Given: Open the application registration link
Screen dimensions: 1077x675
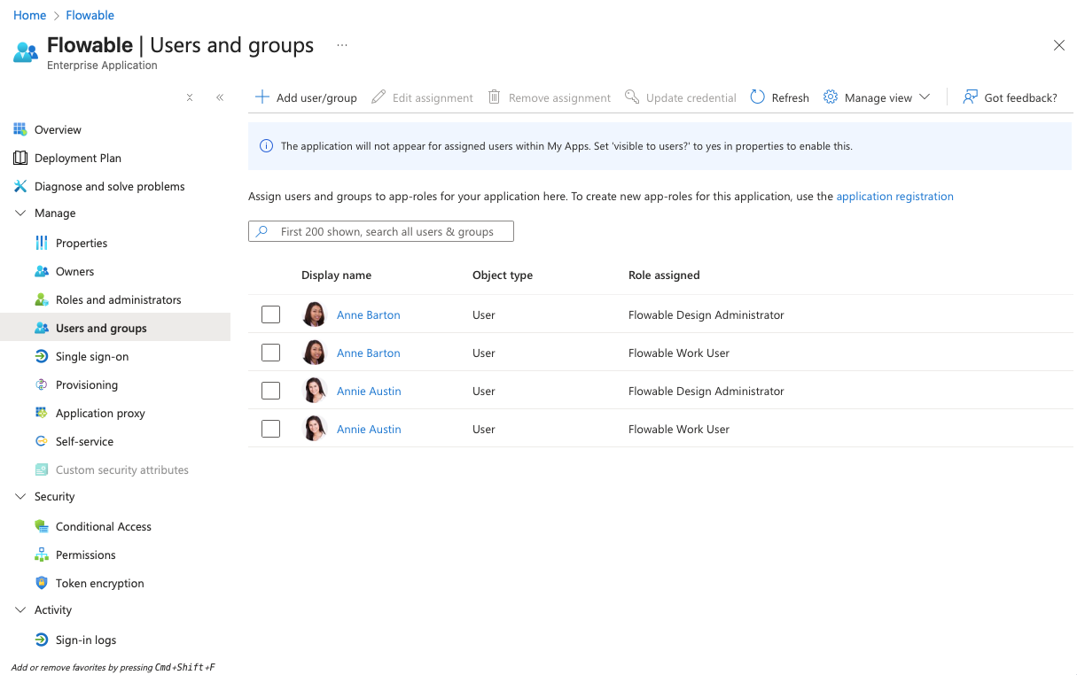Looking at the screenshot, I should click(x=895, y=196).
